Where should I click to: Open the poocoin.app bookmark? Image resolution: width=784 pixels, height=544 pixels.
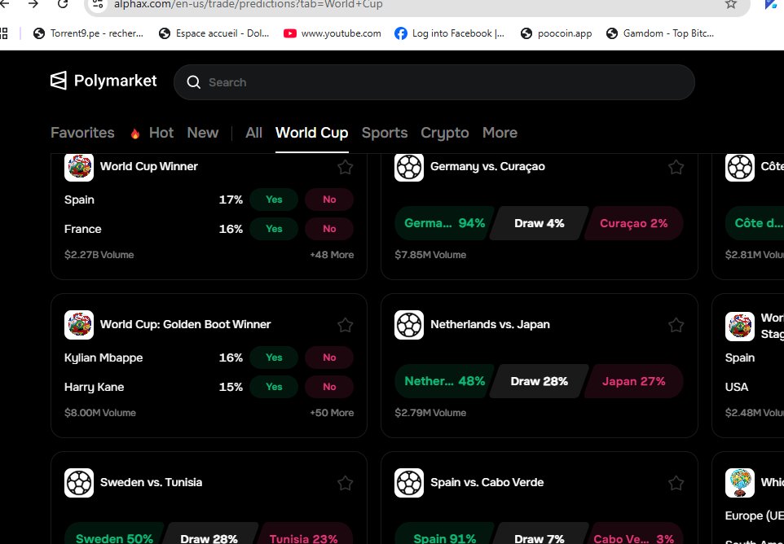point(556,33)
